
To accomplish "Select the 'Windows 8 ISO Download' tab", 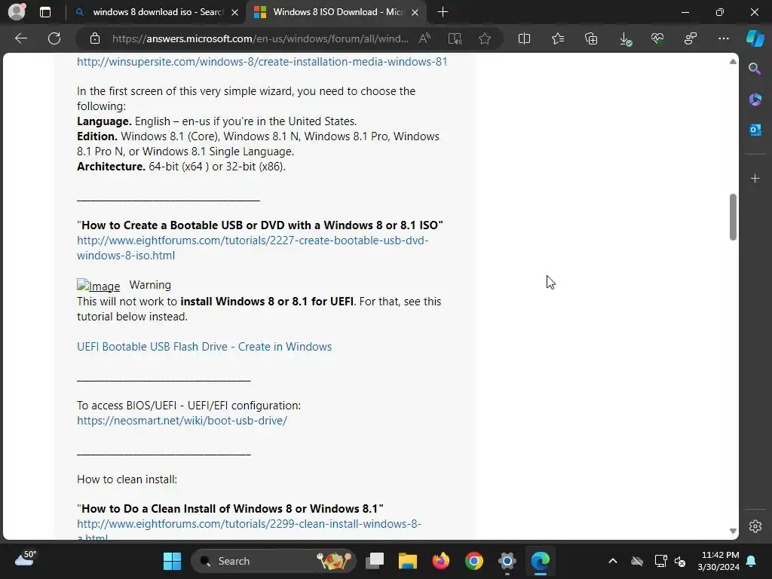I will click(337, 12).
